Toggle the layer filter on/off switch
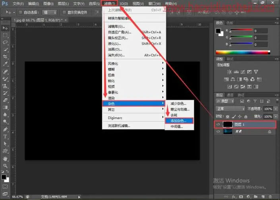Viewport: 280px width, 200px height. 277,101
